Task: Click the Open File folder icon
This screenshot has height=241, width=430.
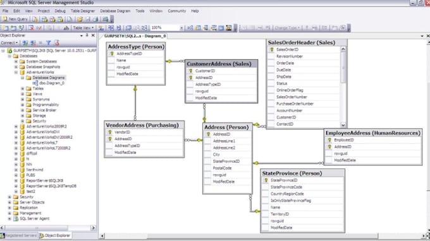Action: tap(80, 19)
